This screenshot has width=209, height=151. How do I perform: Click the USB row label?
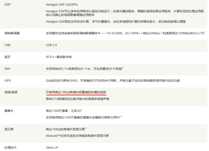[7, 45]
